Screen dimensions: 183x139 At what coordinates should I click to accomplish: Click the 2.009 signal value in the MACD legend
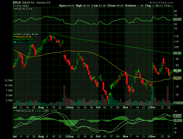tap(45, 111)
